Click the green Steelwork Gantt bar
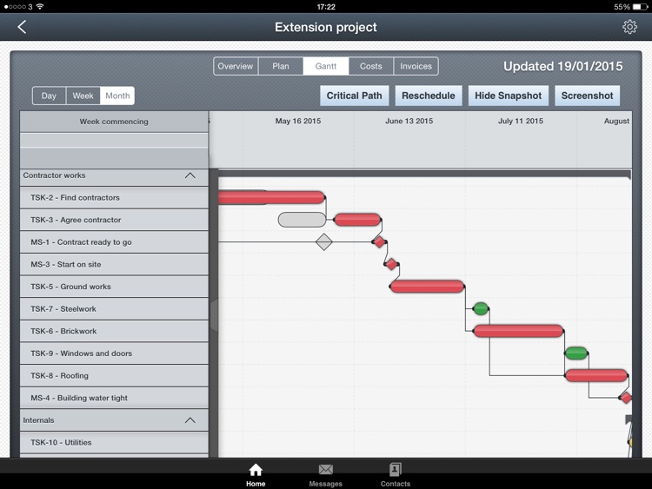Image resolution: width=652 pixels, height=489 pixels. (x=481, y=308)
